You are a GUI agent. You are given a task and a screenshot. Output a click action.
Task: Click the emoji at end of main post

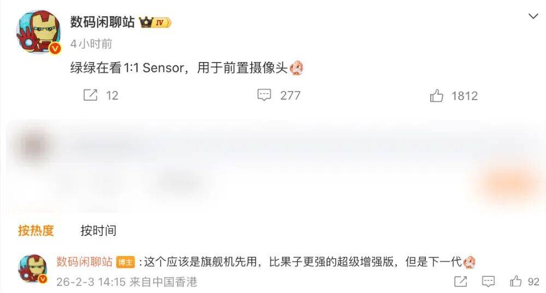tap(296, 68)
